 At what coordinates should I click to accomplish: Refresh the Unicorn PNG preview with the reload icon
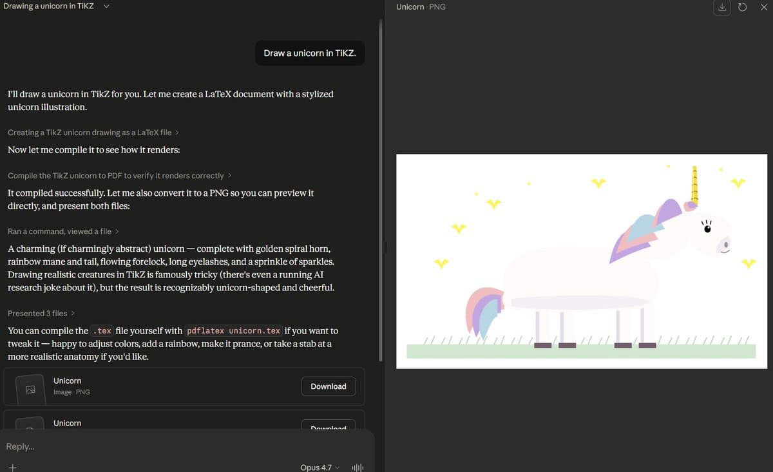[x=741, y=7]
